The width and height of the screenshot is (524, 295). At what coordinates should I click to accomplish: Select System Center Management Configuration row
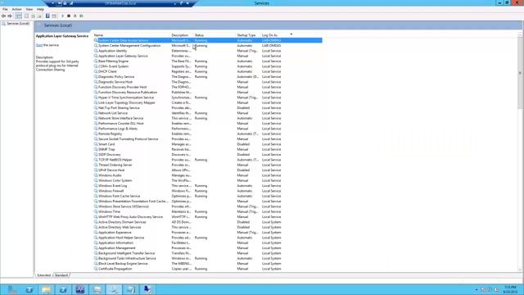click(207, 46)
